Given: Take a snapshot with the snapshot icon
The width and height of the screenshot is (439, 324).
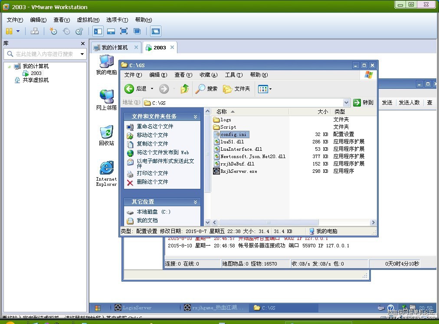Looking at the screenshot, I should [x=53, y=31].
